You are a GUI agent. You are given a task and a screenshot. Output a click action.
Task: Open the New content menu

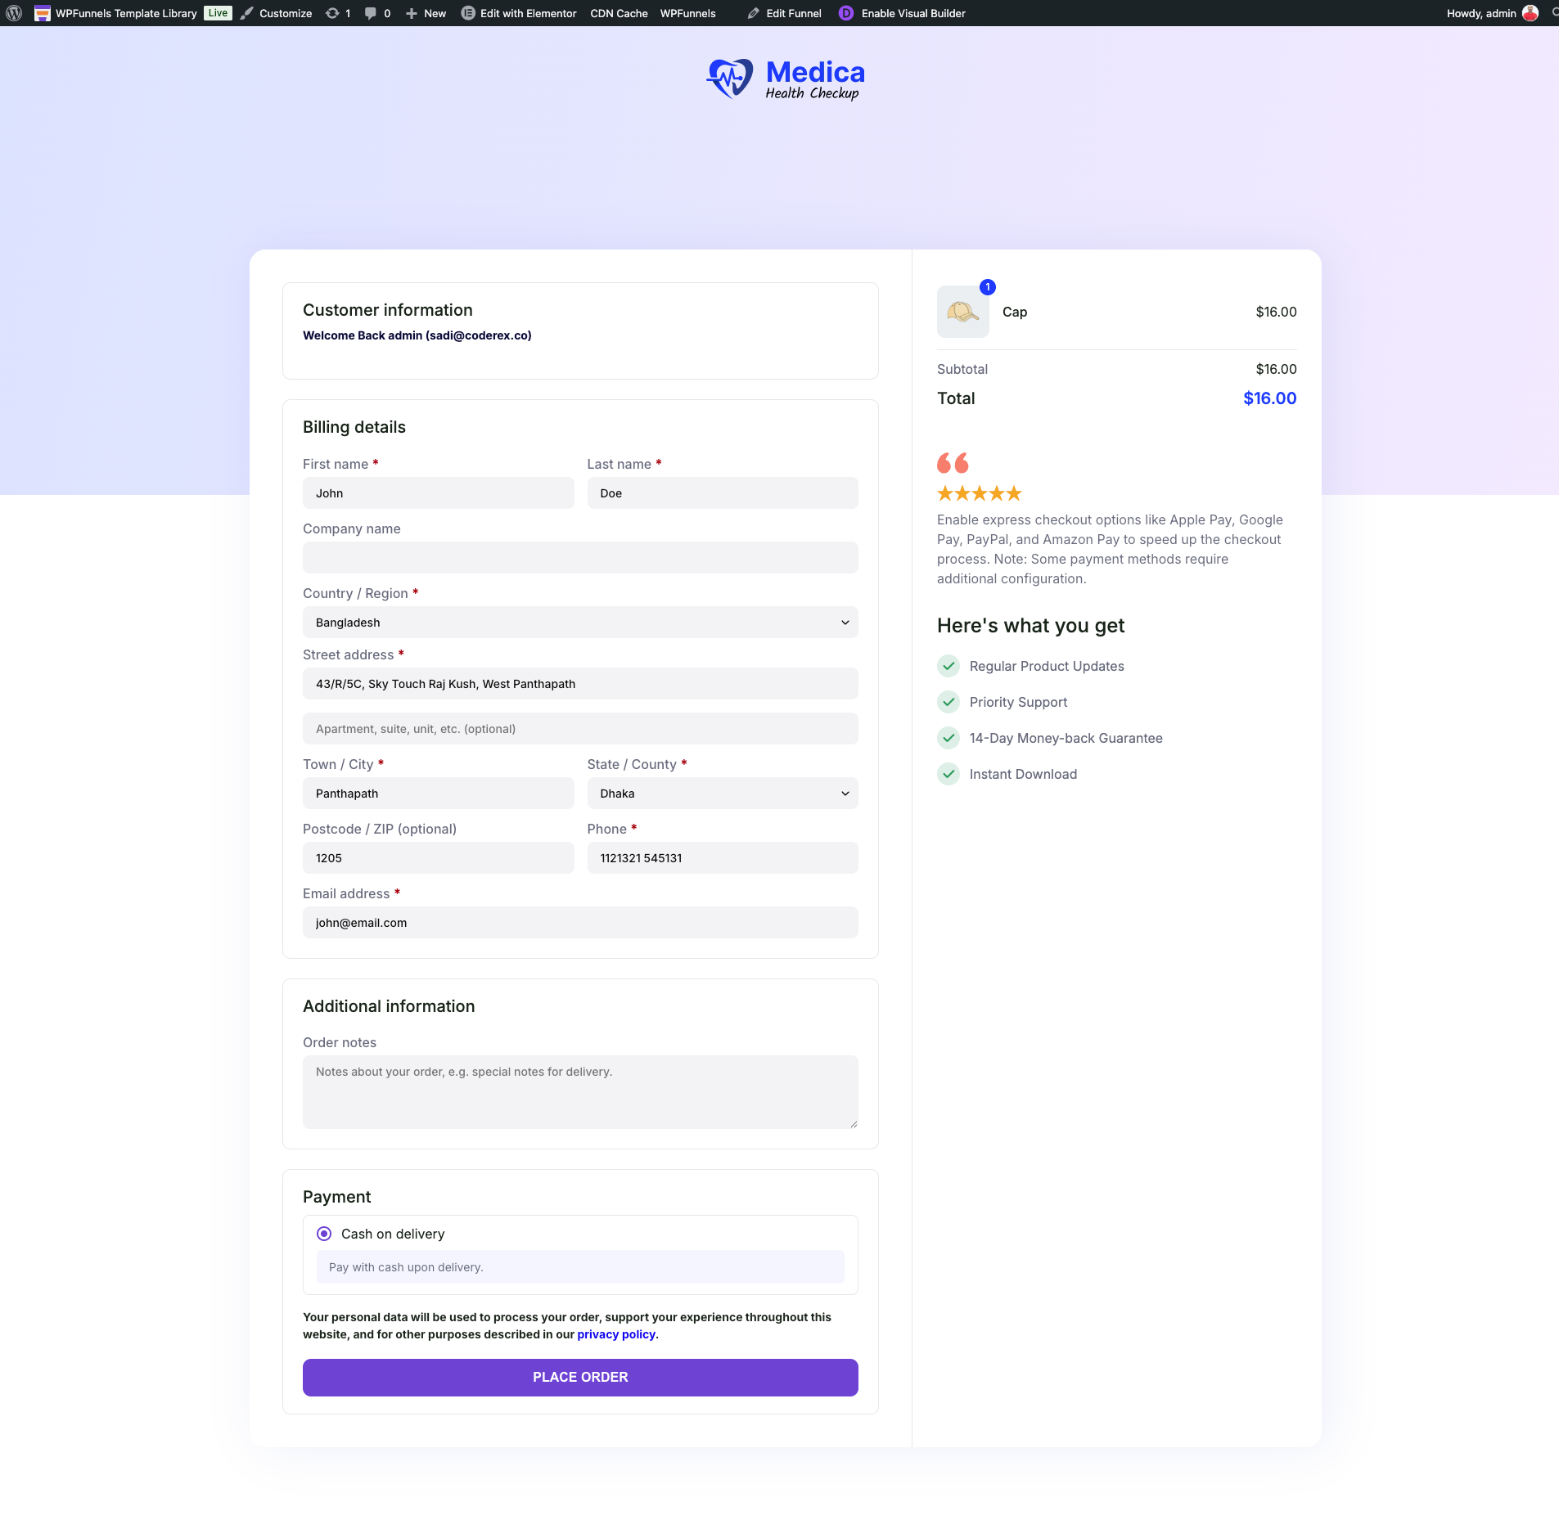(x=426, y=13)
